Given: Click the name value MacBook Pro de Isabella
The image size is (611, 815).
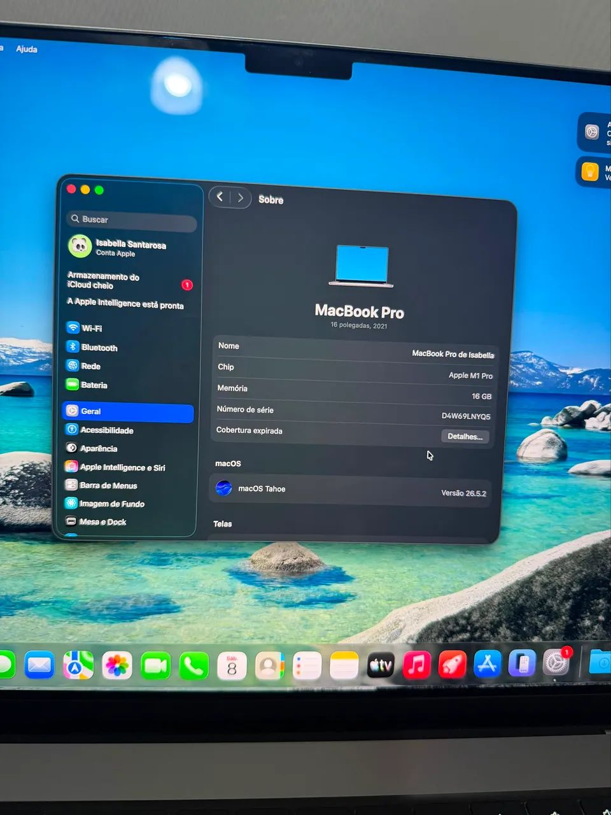Looking at the screenshot, I should (x=453, y=354).
